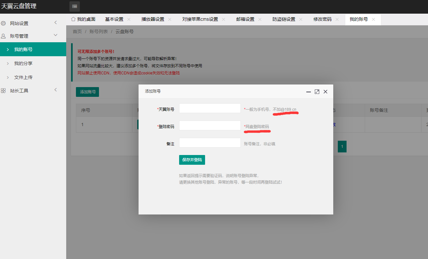428x259 pixels.
Task: Close the 播放器设置 tab
Action: 170,19
